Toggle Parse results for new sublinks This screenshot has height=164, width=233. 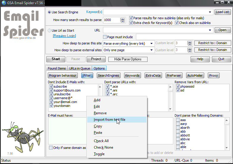tap(131, 18)
